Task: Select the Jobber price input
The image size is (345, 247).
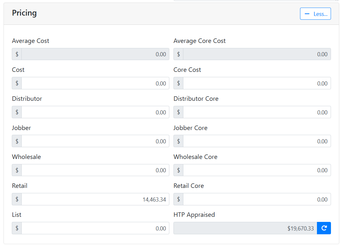Action: 95,141
